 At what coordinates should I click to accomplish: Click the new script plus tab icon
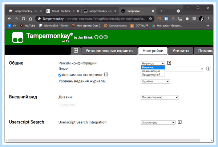click(76, 50)
